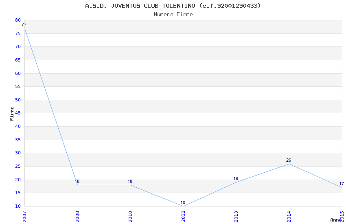Image resolution: width=346 pixels, height=224 pixels.
Task: Click the data label 17 above 2015
Action: point(342,184)
